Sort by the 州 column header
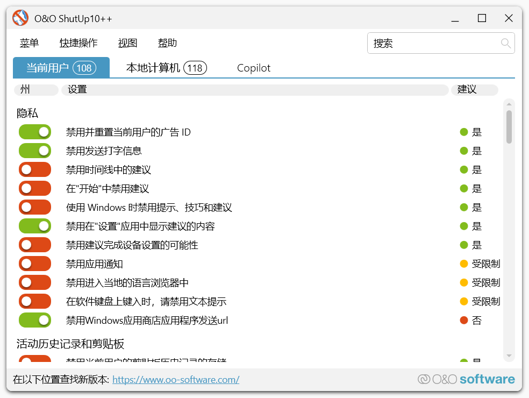Screen dimensions: 529x398 36,89
